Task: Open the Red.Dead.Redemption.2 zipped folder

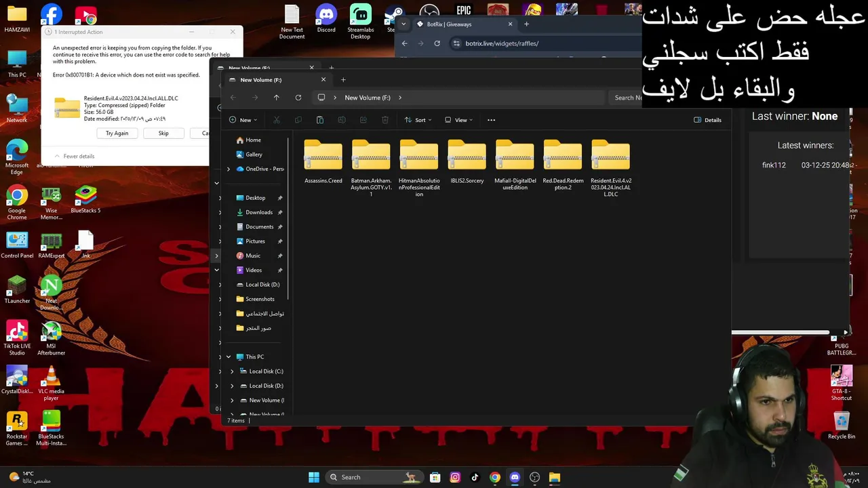Action: point(563,165)
